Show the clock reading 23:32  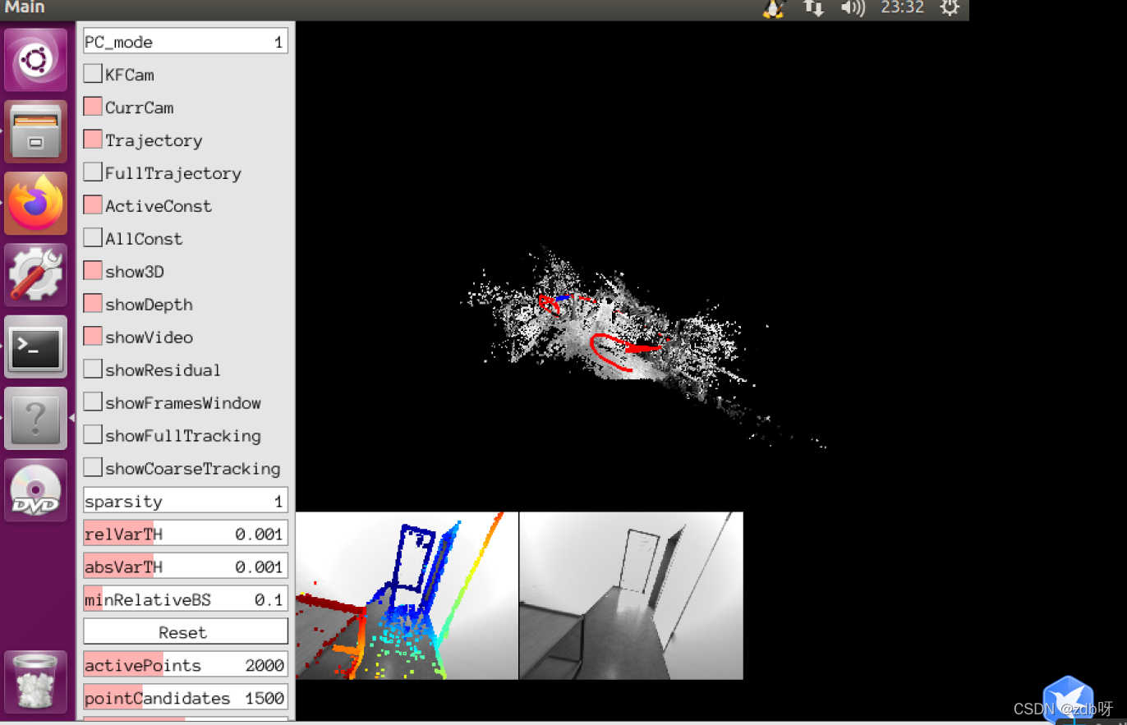902,7
